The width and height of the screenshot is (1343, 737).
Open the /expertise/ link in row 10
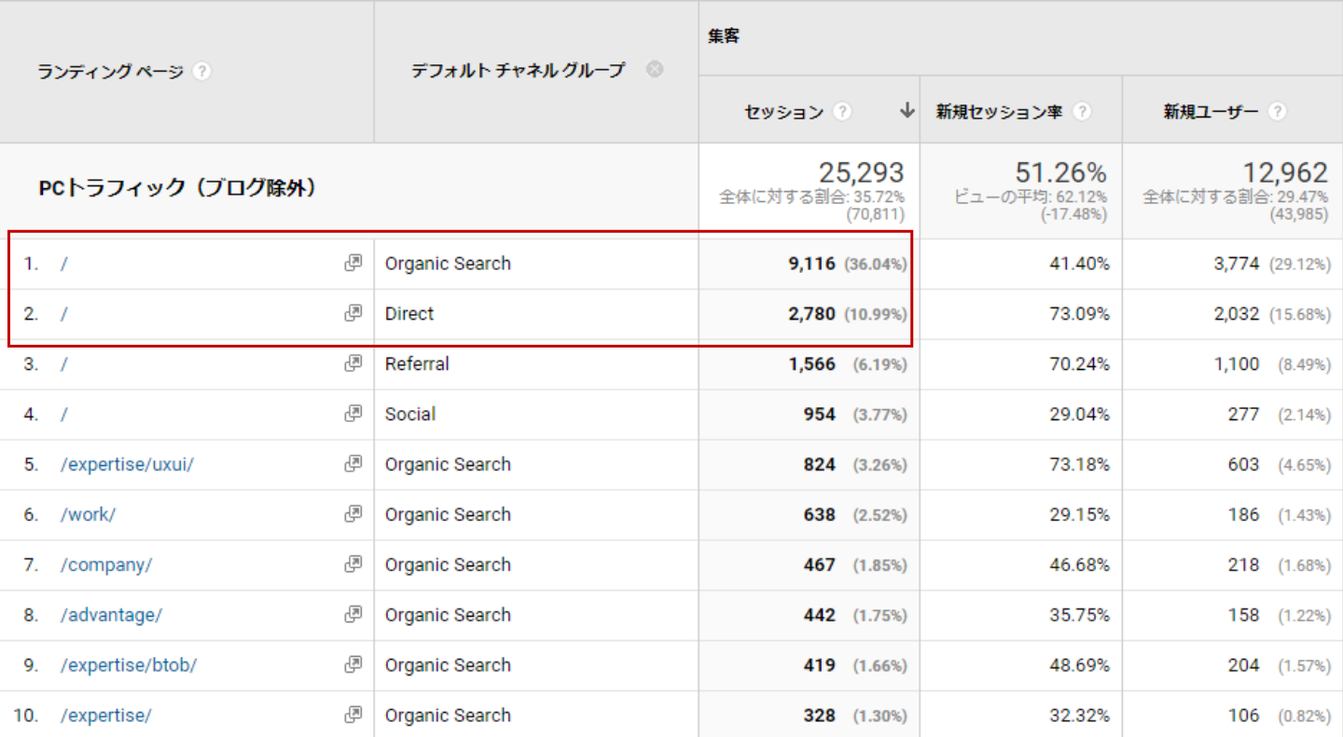point(105,717)
